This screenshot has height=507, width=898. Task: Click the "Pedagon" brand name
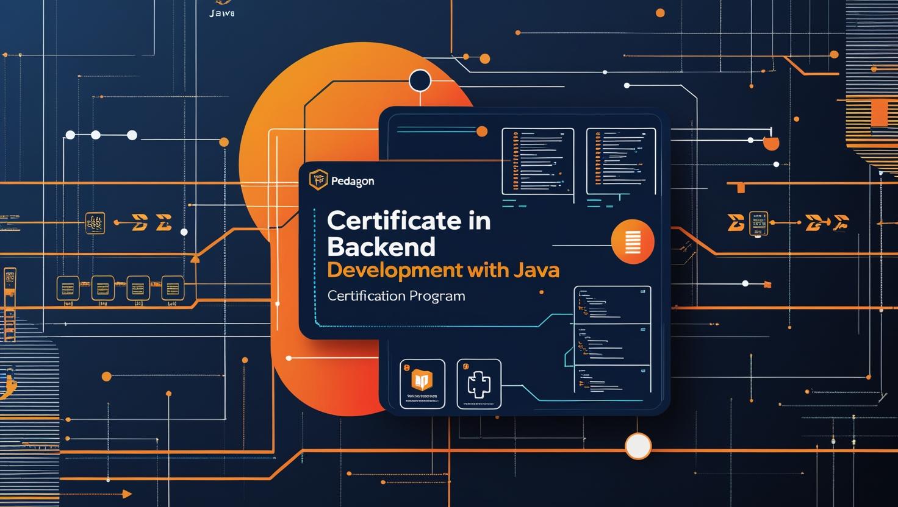(353, 181)
